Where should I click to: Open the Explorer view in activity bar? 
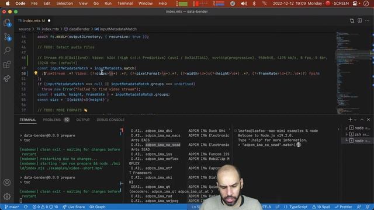pos(7,23)
